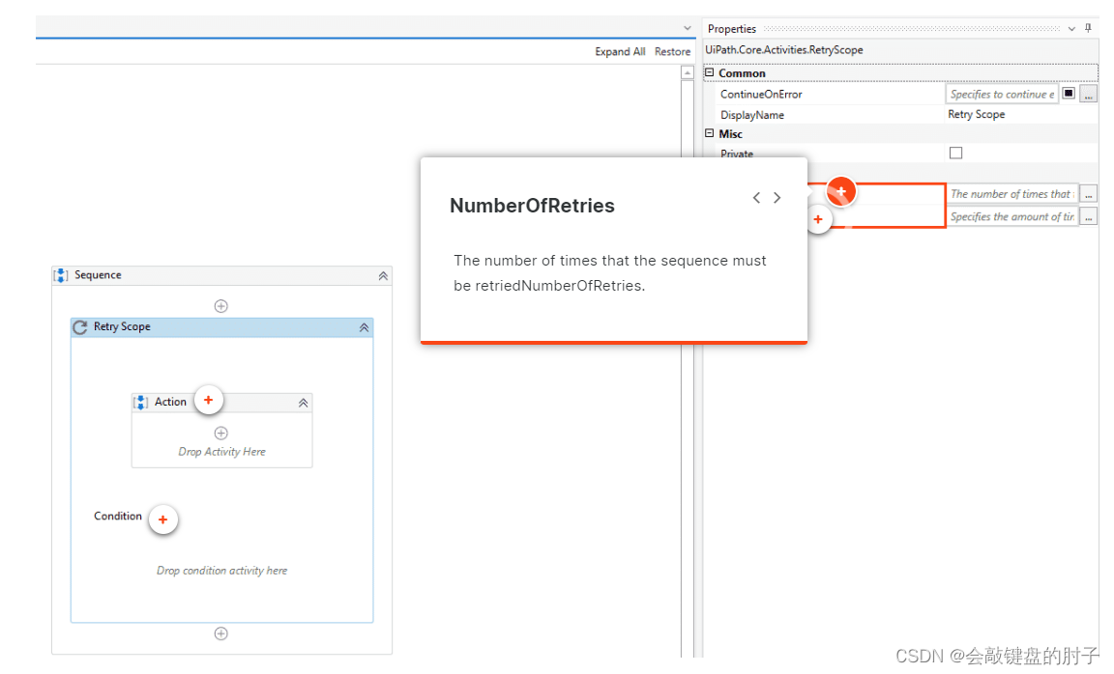Click the UiPath.Core.Activities.RetryScope type text
Viewport: 1114px width, 674px height.
pyautogui.click(x=783, y=49)
